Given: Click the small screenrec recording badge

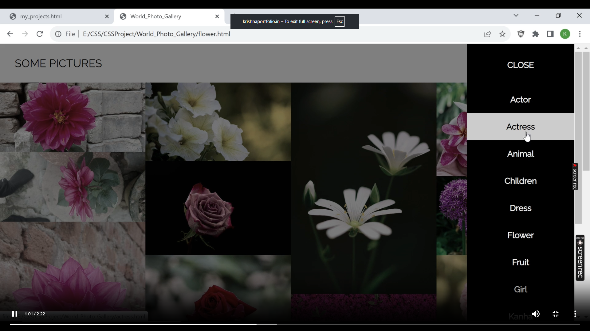Looking at the screenshot, I should (x=575, y=177).
